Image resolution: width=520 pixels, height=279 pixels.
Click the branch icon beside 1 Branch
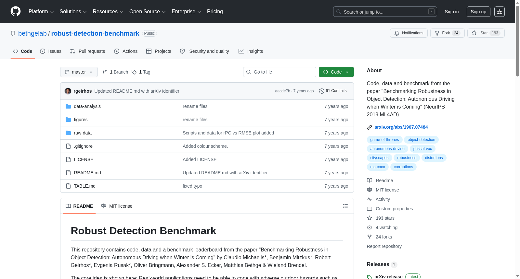click(105, 72)
